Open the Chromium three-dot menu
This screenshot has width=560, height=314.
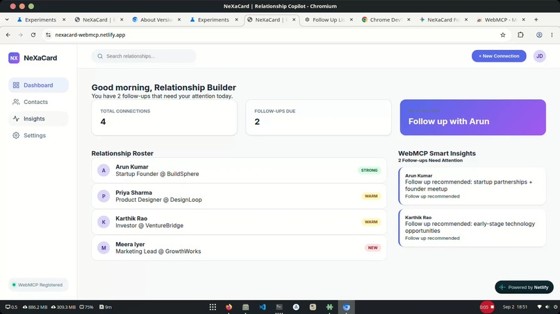pos(552,35)
